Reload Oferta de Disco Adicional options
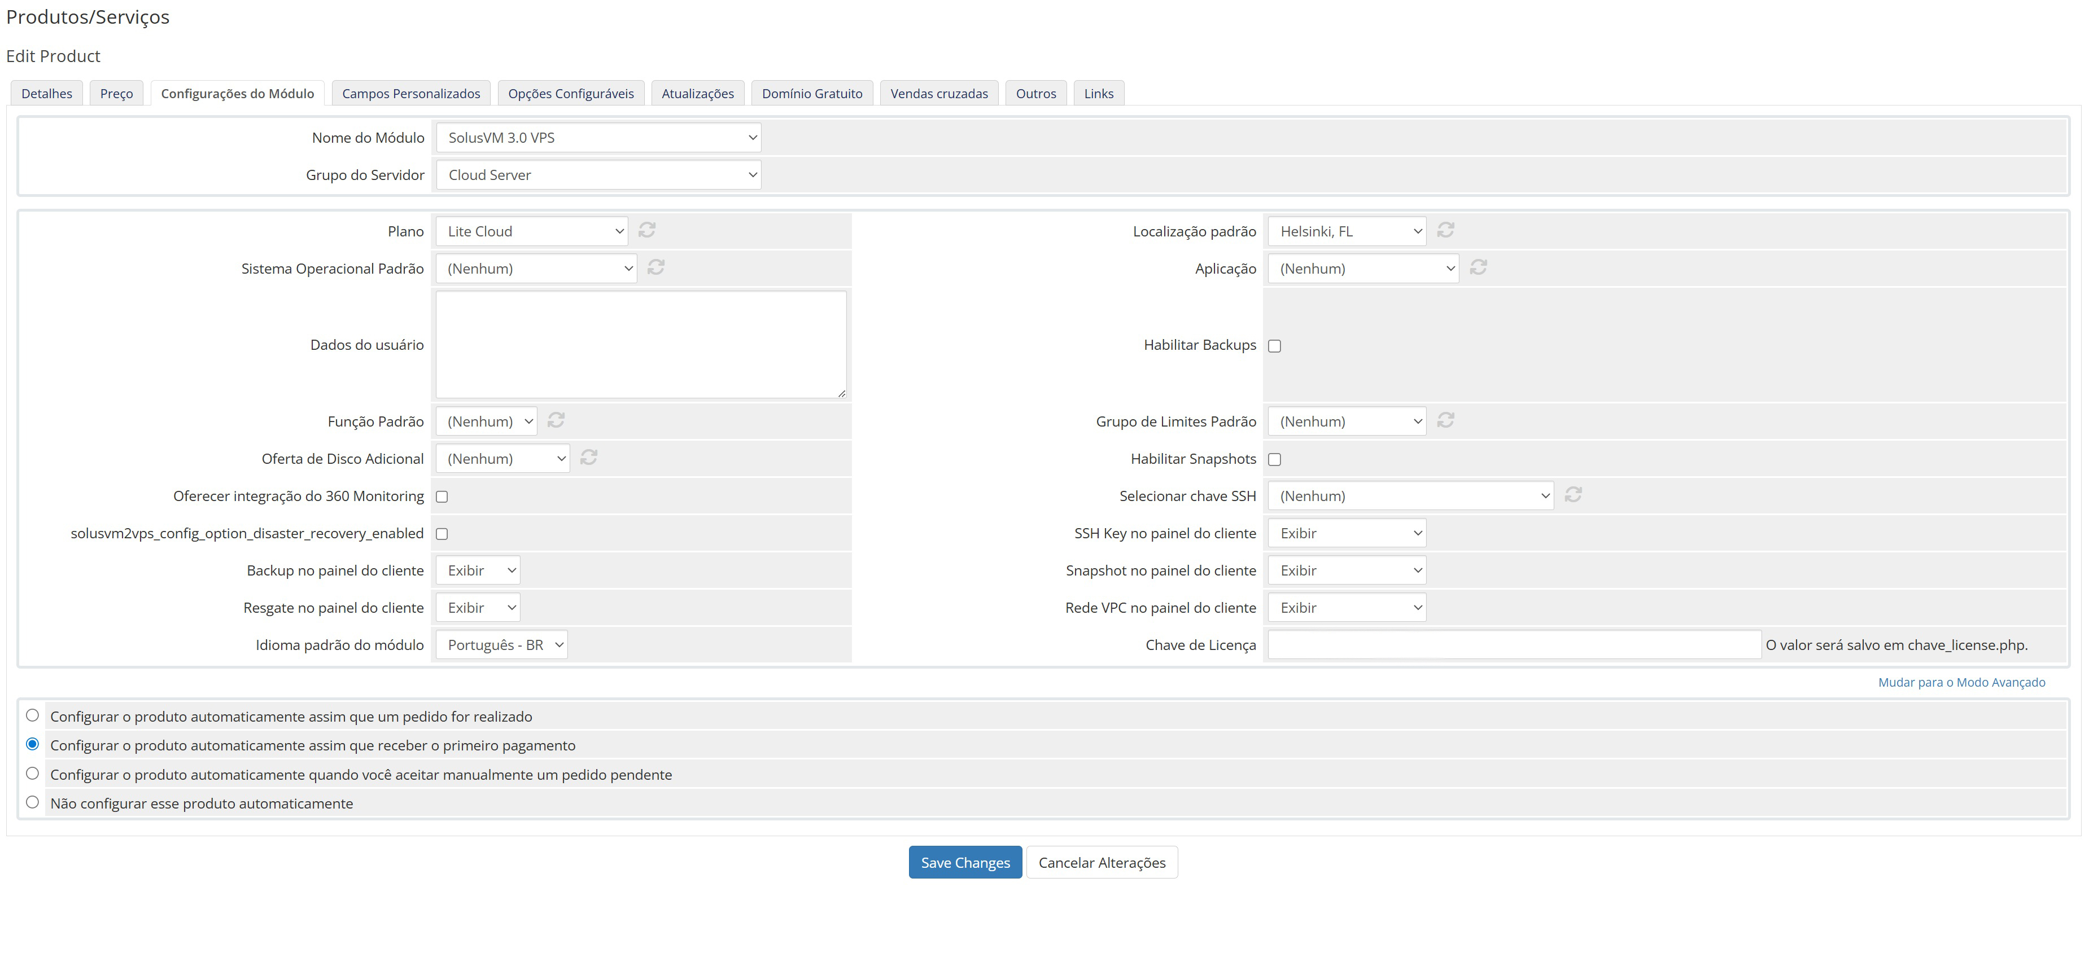 point(589,457)
